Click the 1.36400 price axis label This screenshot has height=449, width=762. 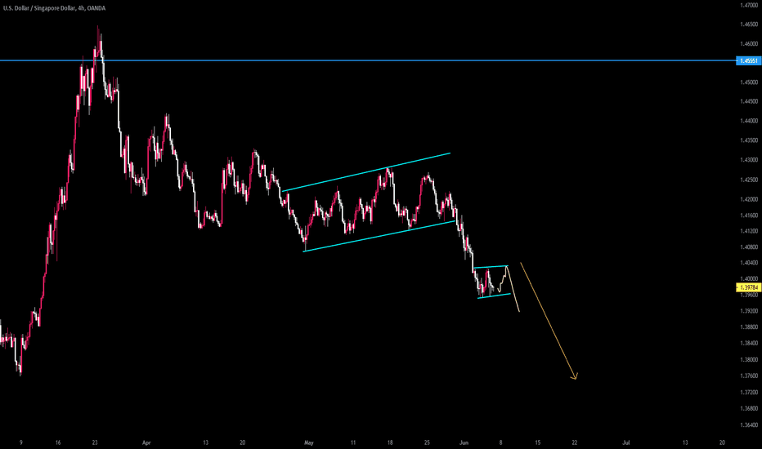pos(749,425)
